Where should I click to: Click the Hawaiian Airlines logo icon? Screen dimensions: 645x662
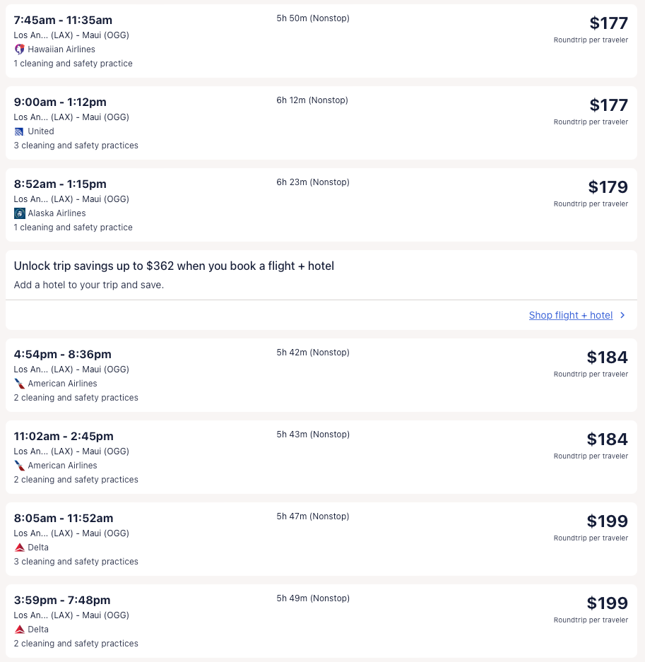(19, 49)
